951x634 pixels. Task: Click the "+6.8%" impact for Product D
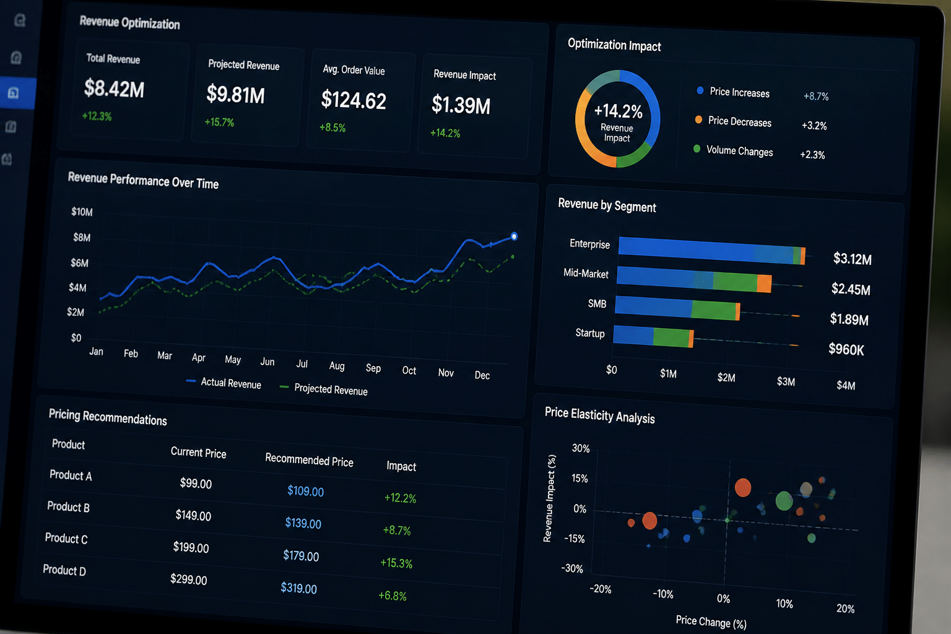[393, 596]
